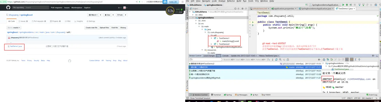Open Pull requests in GitHub header

coord(56,8)
